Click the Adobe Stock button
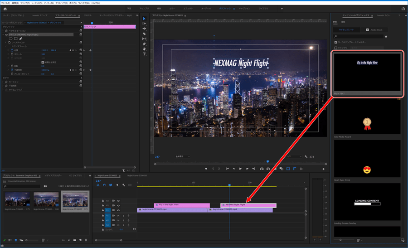 [x=374, y=30]
